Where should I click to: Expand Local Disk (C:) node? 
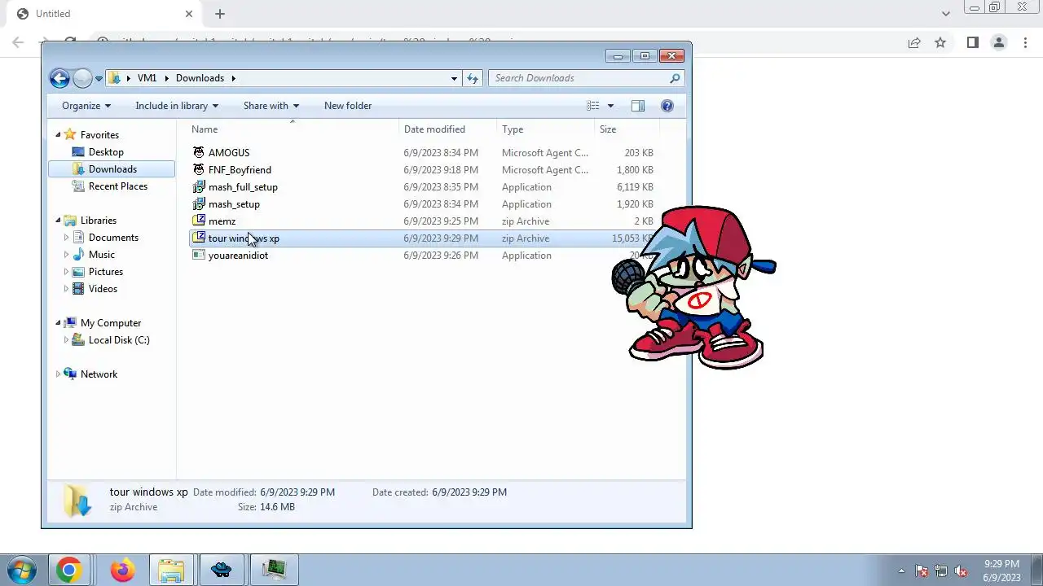pos(66,340)
